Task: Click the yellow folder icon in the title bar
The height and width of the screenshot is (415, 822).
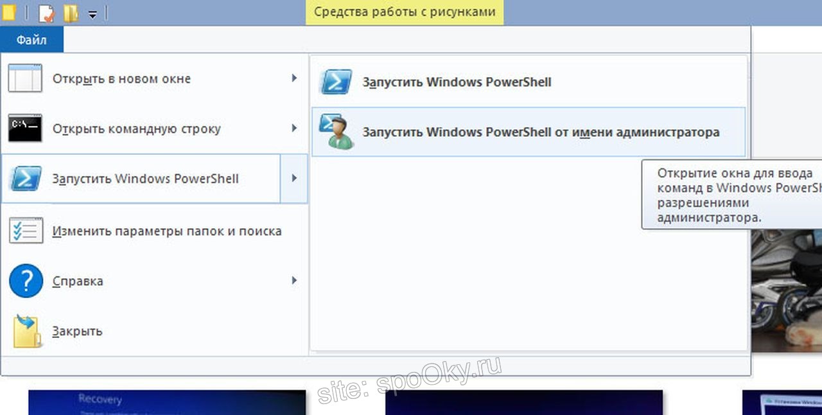Action: (x=8, y=12)
